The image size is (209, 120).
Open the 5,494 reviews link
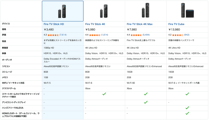click(x=146, y=35)
